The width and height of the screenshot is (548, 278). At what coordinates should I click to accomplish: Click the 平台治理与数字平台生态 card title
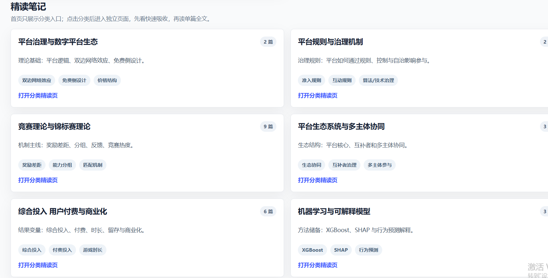tap(58, 42)
